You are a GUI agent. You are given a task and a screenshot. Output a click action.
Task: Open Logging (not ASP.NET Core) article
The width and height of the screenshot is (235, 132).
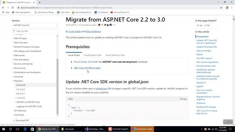[29, 106]
